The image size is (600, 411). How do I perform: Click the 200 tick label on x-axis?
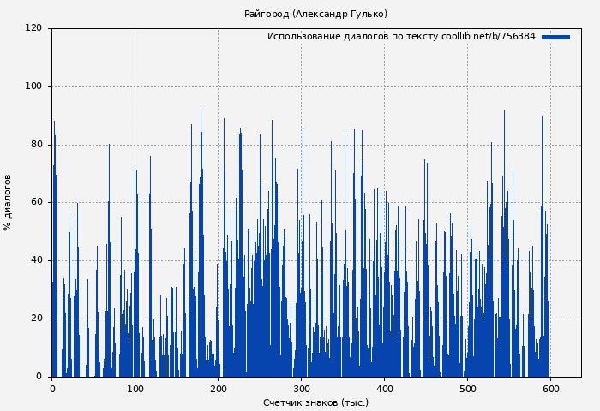tap(218, 389)
